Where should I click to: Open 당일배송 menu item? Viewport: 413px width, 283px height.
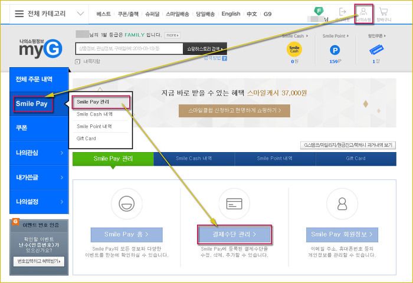(205, 14)
